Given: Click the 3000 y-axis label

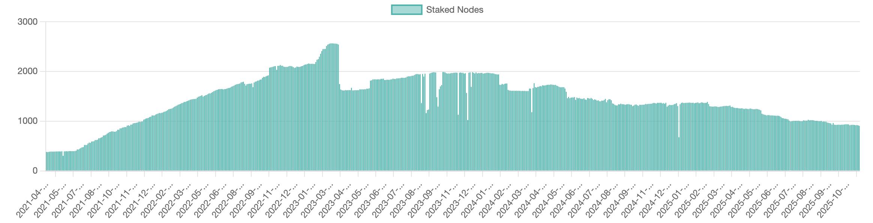Looking at the screenshot, I should click(x=28, y=22).
